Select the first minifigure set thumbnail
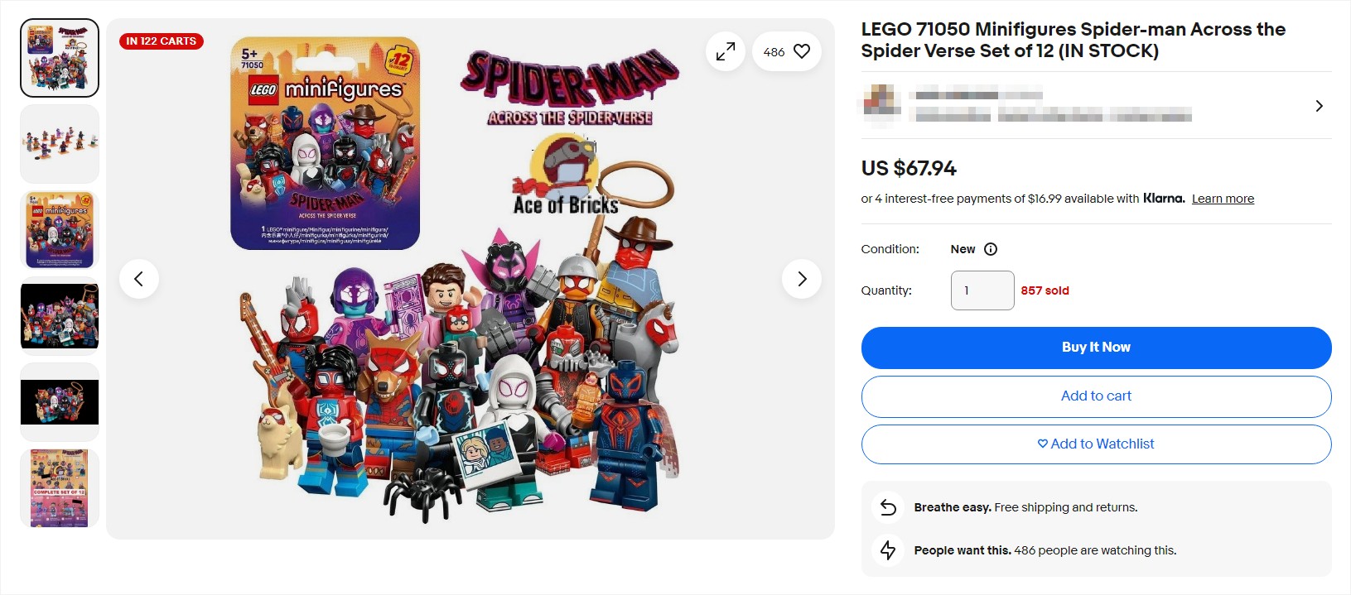 point(59,57)
